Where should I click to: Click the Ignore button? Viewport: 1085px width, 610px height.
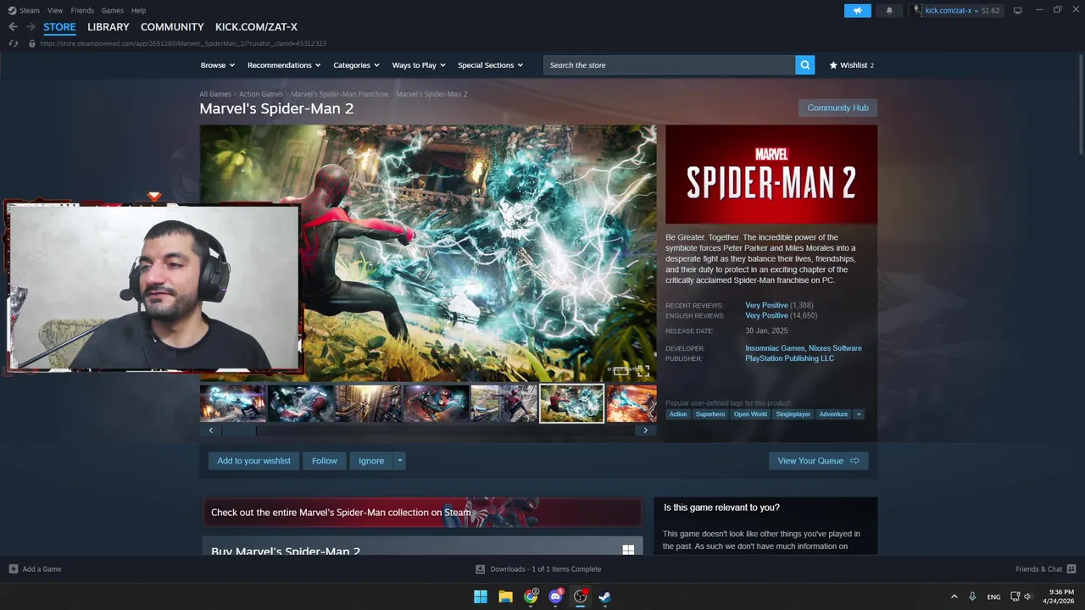[x=371, y=461]
